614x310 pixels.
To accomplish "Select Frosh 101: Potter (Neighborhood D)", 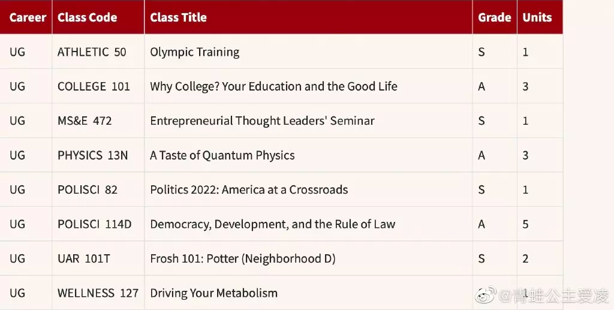I will tap(242, 259).
